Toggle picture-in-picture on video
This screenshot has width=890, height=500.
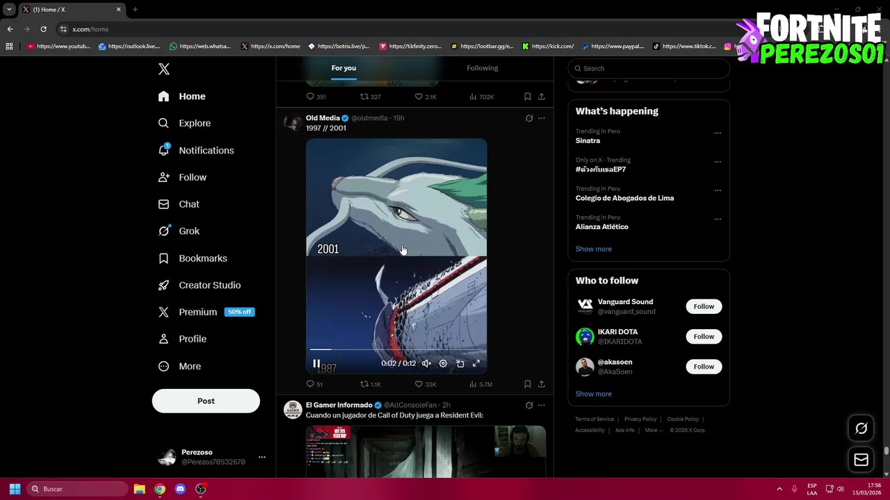pos(460,363)
